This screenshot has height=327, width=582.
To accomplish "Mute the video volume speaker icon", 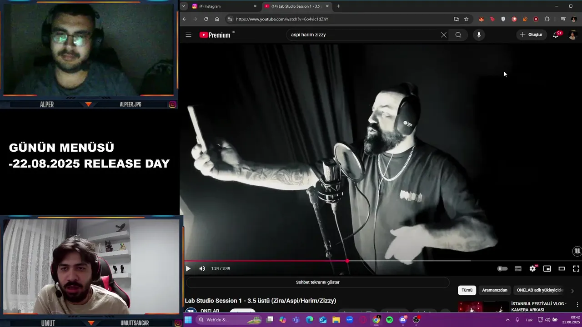I will (202, 268).
